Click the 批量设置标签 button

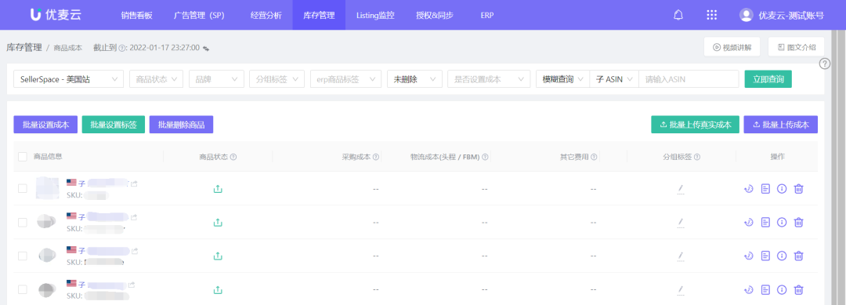[x=114, y=124]
